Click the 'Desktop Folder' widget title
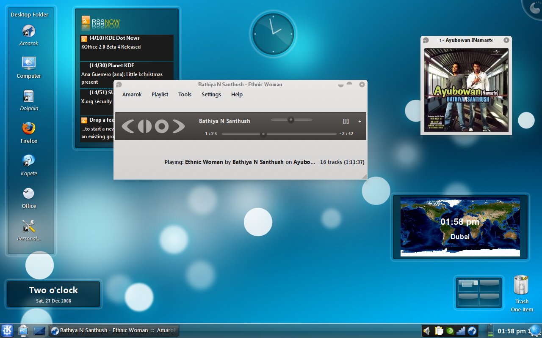542x338 pixels. 30,14
